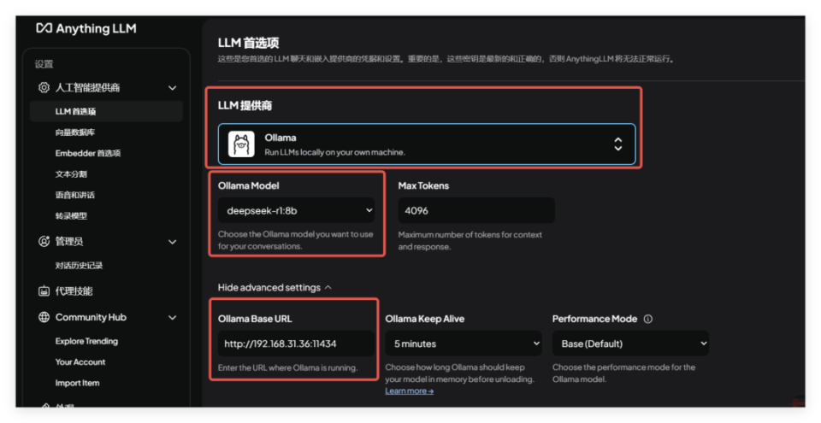
Task: Open Your Account page
Action: 80,361
